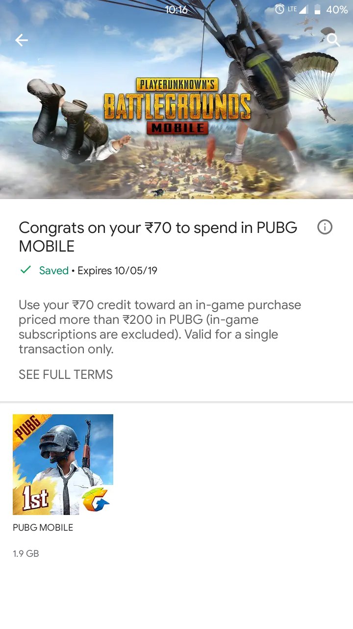
Task: Tap the green Saved checkmark icon
Action: point(25,270)
